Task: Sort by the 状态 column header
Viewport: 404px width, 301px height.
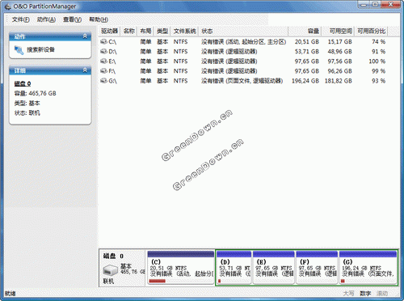Action: pyautogui.click(x=243, y=32)
